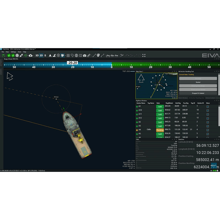Click the fullscreen expand arrows icon
Screen dimensions: 220x220
point(144,56)
